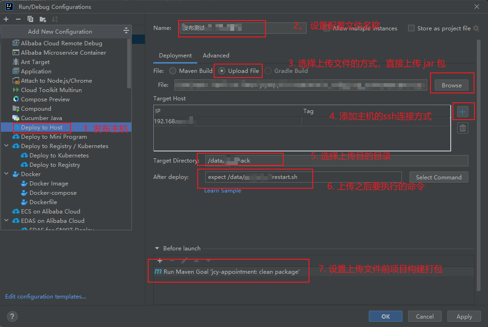
Task: Switch to the Deployment tab
Action: click(x=175, y=56)
